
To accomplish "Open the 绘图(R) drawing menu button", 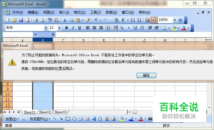I will coord(12,119).
